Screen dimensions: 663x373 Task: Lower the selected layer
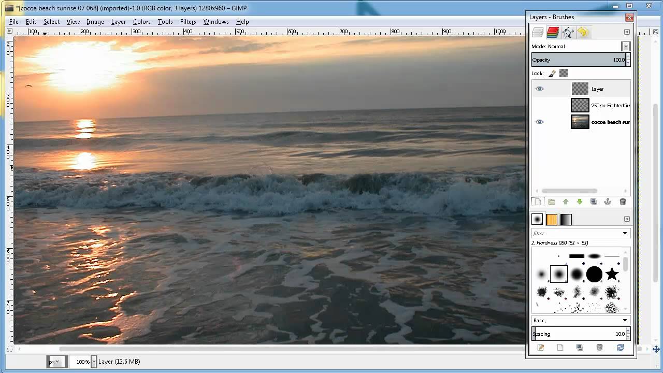pos(580,202)
